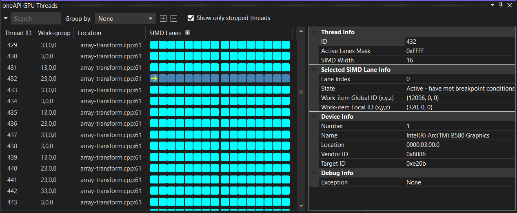
Task: Click inside the Search input field
Action: tap(36, 18)
